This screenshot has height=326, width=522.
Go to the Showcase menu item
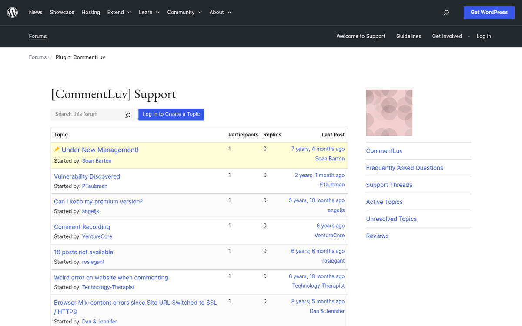click(62, 13)
